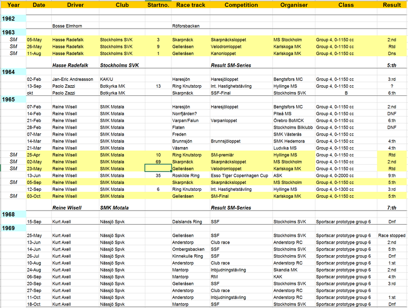Click the active empty Startno. cell for 23-May
The width and height of the screenshot is (408, 308).
pos(158,169)
